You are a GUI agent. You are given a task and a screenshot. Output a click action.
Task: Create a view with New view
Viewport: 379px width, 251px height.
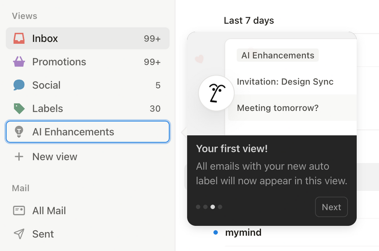pos(54,156)
